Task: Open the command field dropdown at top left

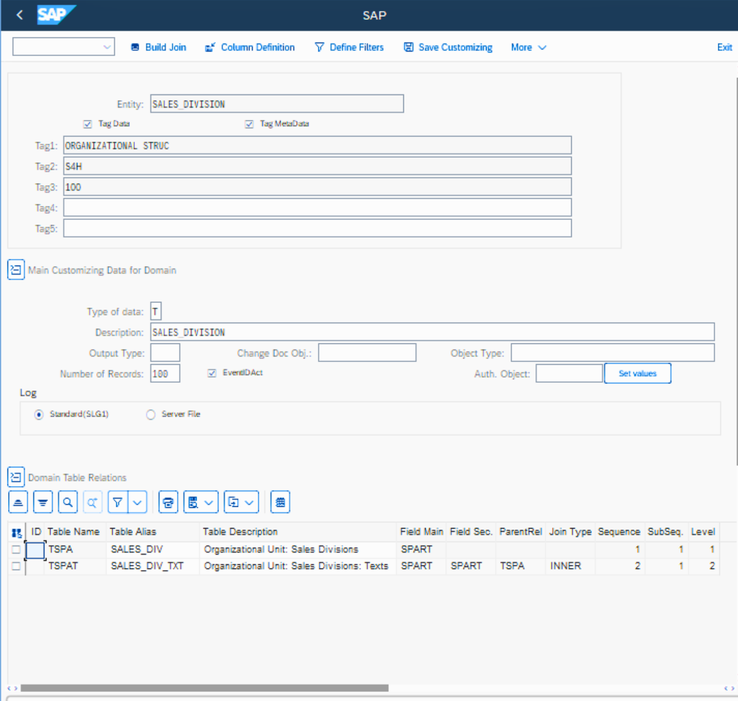Action: 107,47
